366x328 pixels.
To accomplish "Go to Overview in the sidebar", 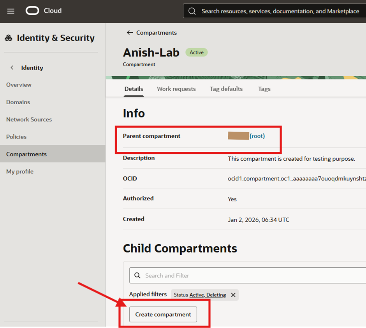I will pos(19,85).
